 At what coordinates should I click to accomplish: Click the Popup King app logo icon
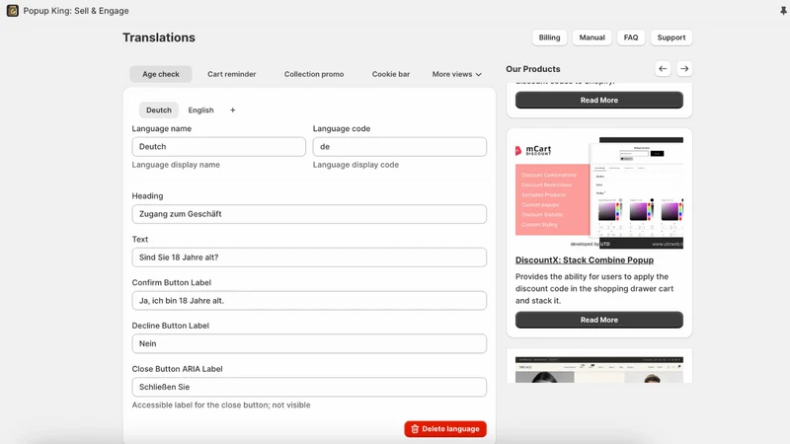click(13, 11)
